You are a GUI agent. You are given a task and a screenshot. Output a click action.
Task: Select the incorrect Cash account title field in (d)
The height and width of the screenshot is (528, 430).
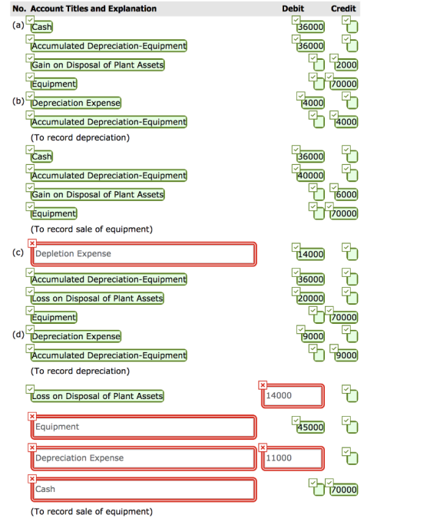pyautogui.click(x=144, y=490)
